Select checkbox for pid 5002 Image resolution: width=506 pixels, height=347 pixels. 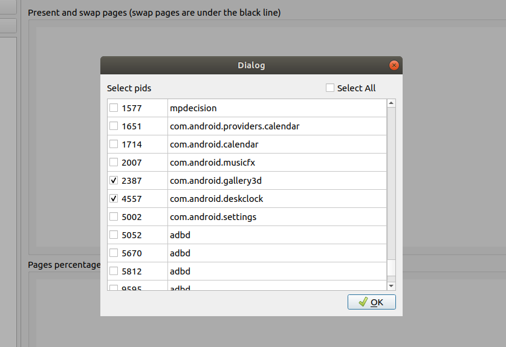click(x=114, y=216)
